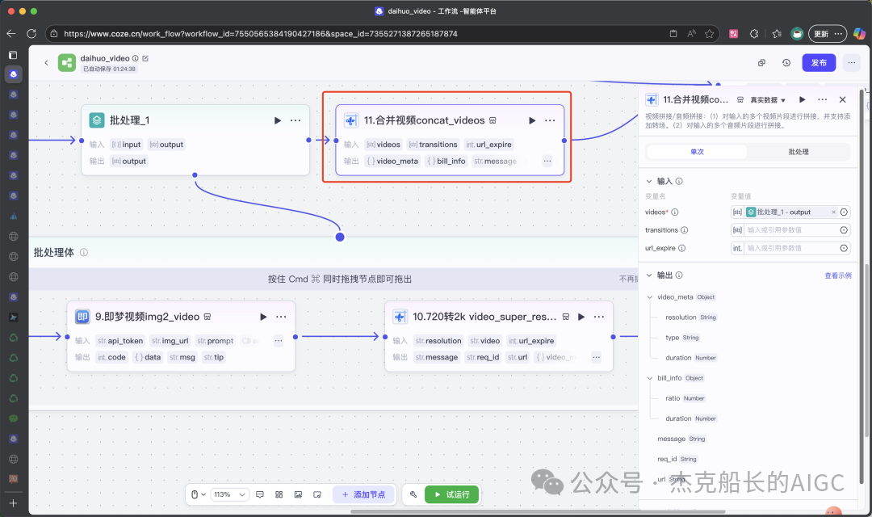Click the store badge next to concat_videos title
872x517 pixels.
(x=493, y=120)
